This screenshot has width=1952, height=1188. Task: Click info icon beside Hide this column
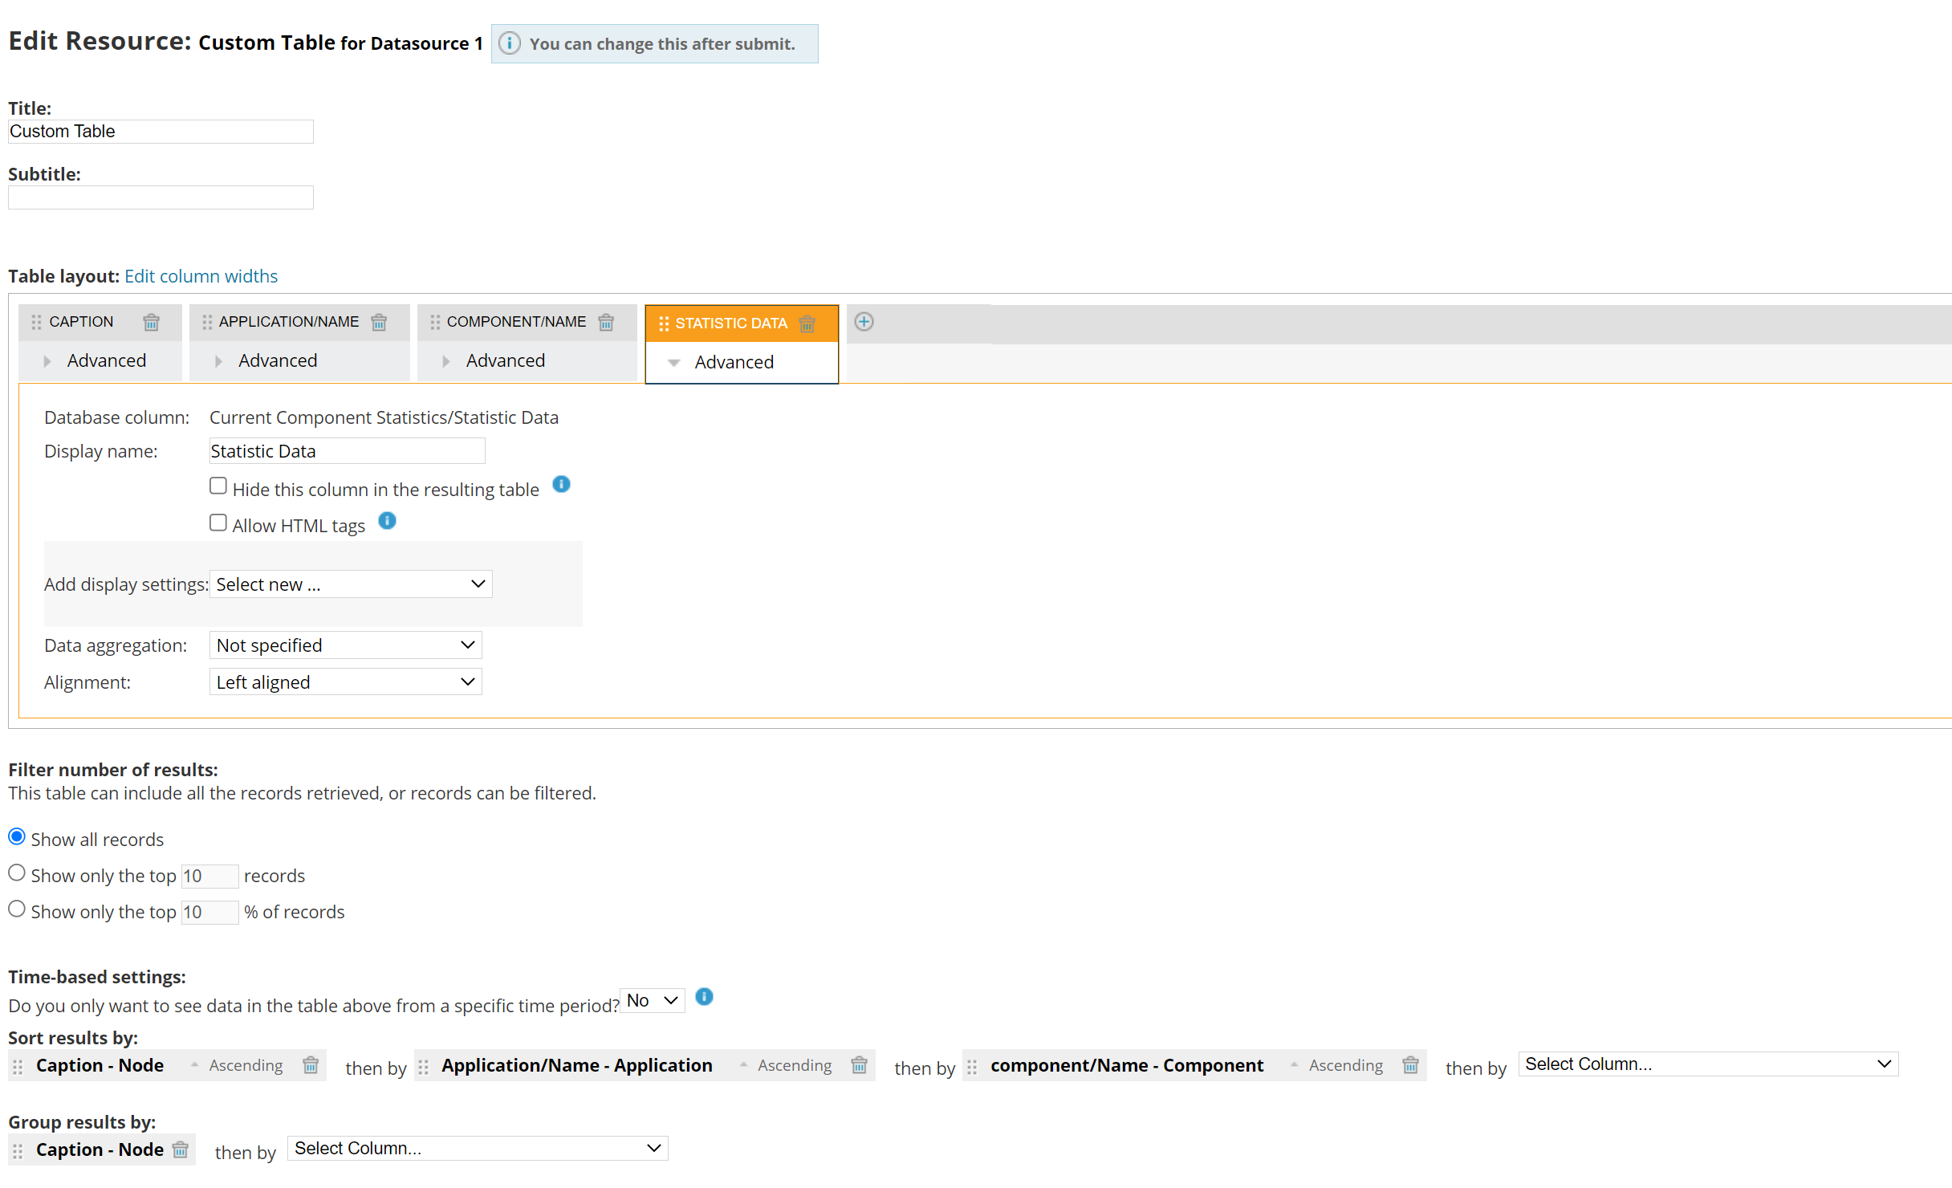coord(561,485)
